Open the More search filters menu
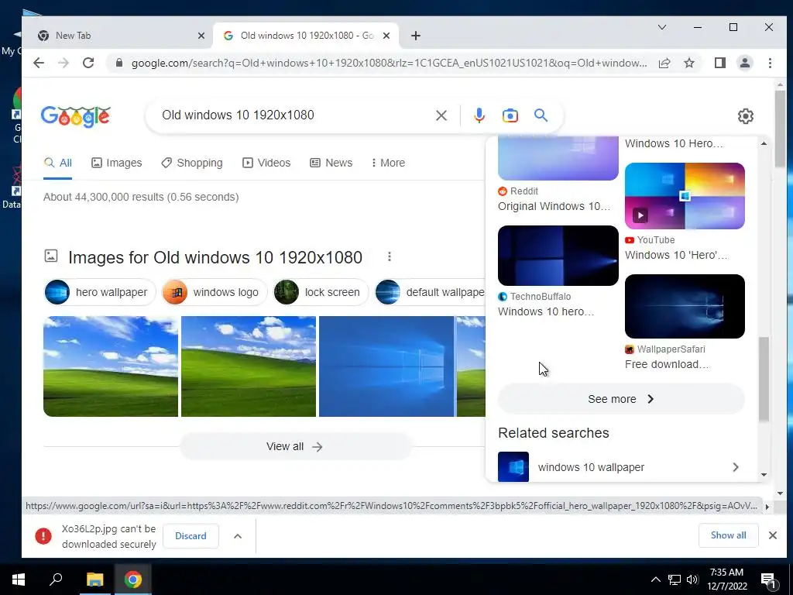The width and height of the screenshot is (793, 595). point(388,163)
